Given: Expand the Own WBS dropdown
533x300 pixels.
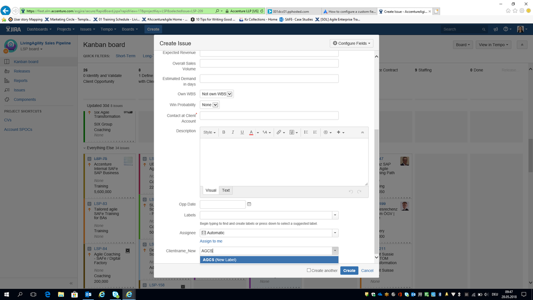Looking at the screenshot, I should tap(230, 94).
